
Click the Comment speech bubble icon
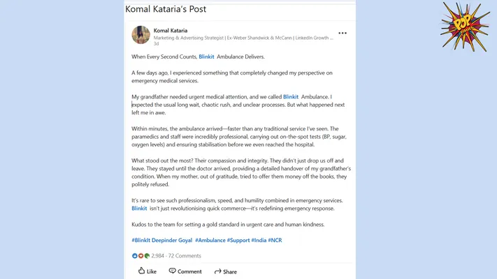[173, 271]
